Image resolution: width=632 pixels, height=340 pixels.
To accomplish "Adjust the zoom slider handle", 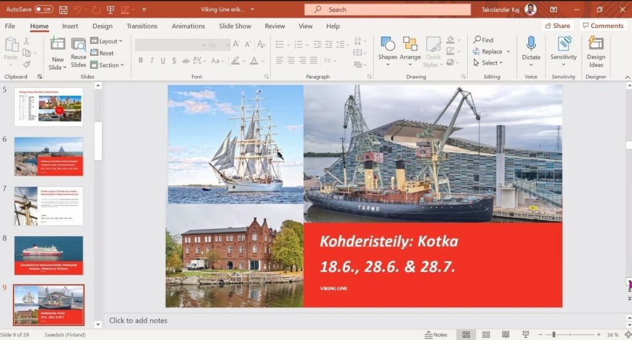I will 554,334.
